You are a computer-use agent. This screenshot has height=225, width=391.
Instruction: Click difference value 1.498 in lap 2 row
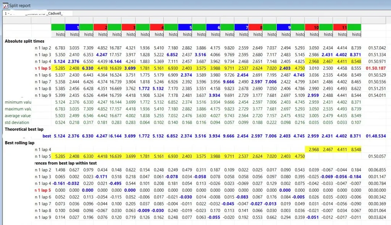click(60, 170)
